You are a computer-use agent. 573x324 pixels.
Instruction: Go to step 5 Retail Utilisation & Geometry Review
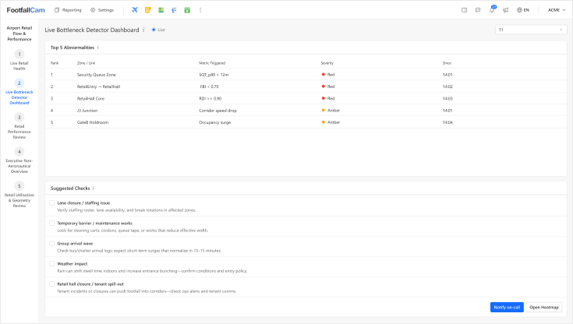(x=19, y=195)
